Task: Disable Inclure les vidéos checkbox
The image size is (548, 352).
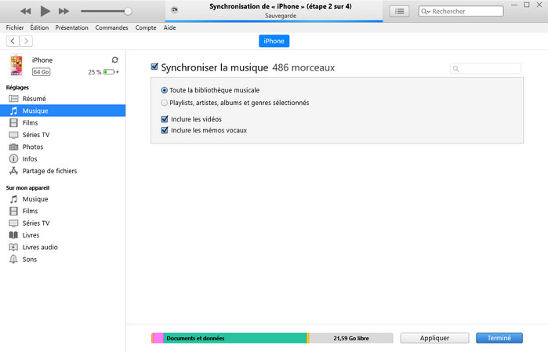Action: [165, 119]
